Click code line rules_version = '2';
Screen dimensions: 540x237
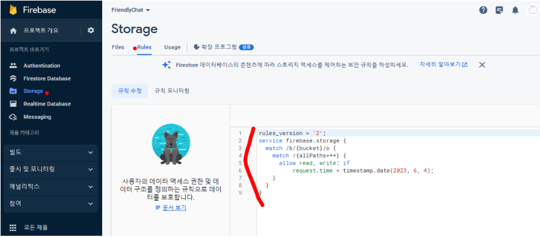pos(292,133)
